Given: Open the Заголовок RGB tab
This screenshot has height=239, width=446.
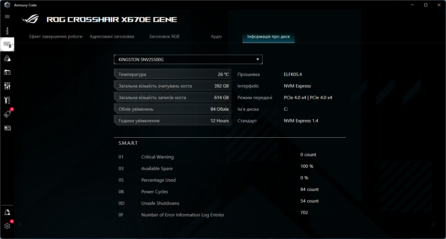Looking at the screenshot, I should point(164,37).
